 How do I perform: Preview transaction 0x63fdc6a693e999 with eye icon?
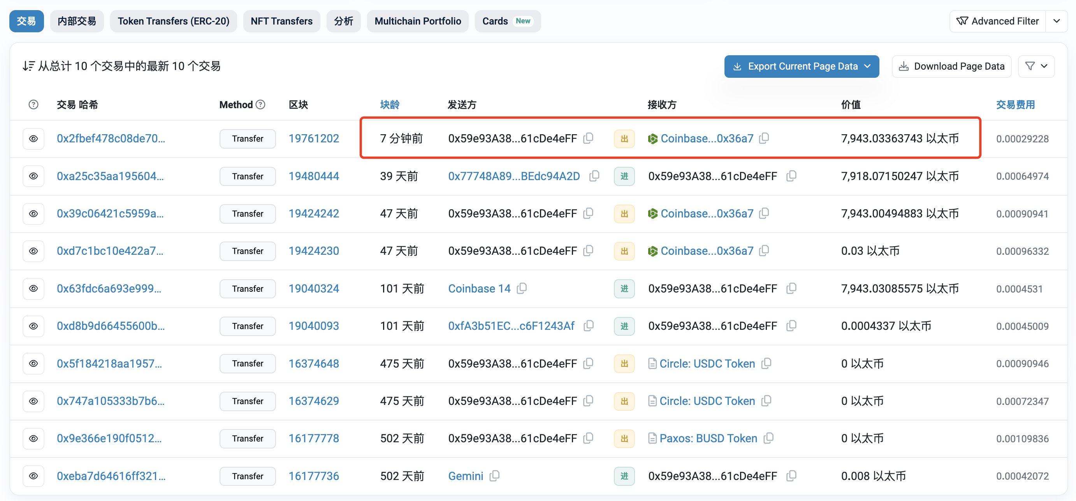pyautogui.click(x=33, y=289)
